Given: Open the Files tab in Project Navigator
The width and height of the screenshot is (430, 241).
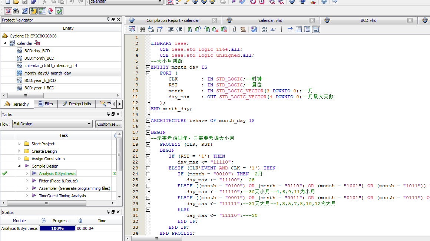Looking at the screenshot, I should [46, 104].
